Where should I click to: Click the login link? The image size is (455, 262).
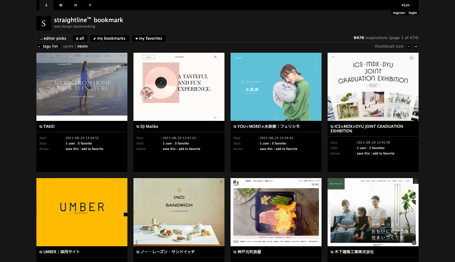click(413, 13)
